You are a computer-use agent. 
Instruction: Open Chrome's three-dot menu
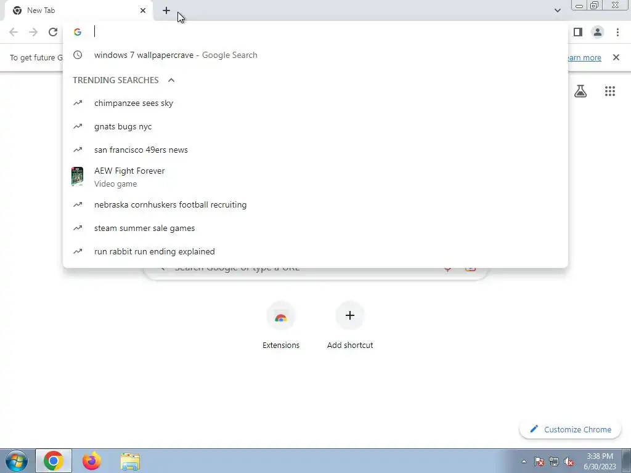tap(617, 32)
